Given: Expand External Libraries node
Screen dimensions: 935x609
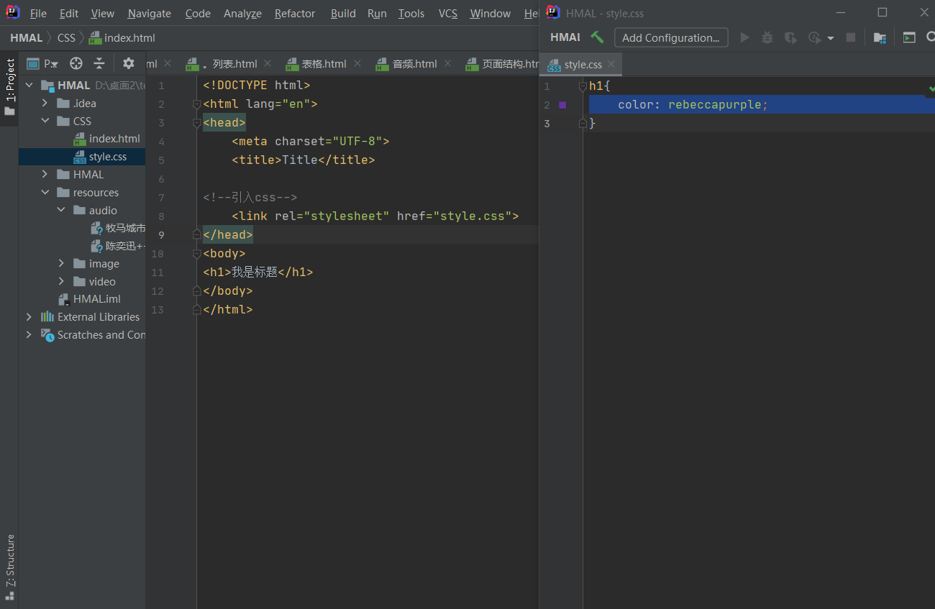Looking at the screenshot, I should 29,317.
